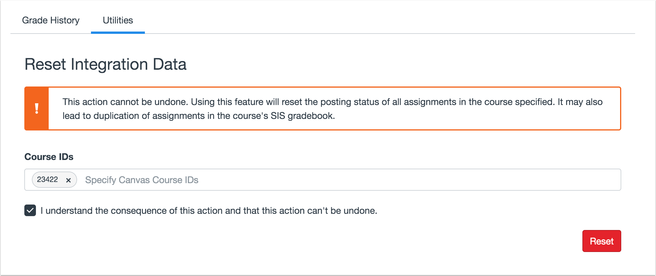656x276 pixels.
Task: Uncheck the consequence acknowledgment checkbox
Action: tap(30, 210)
